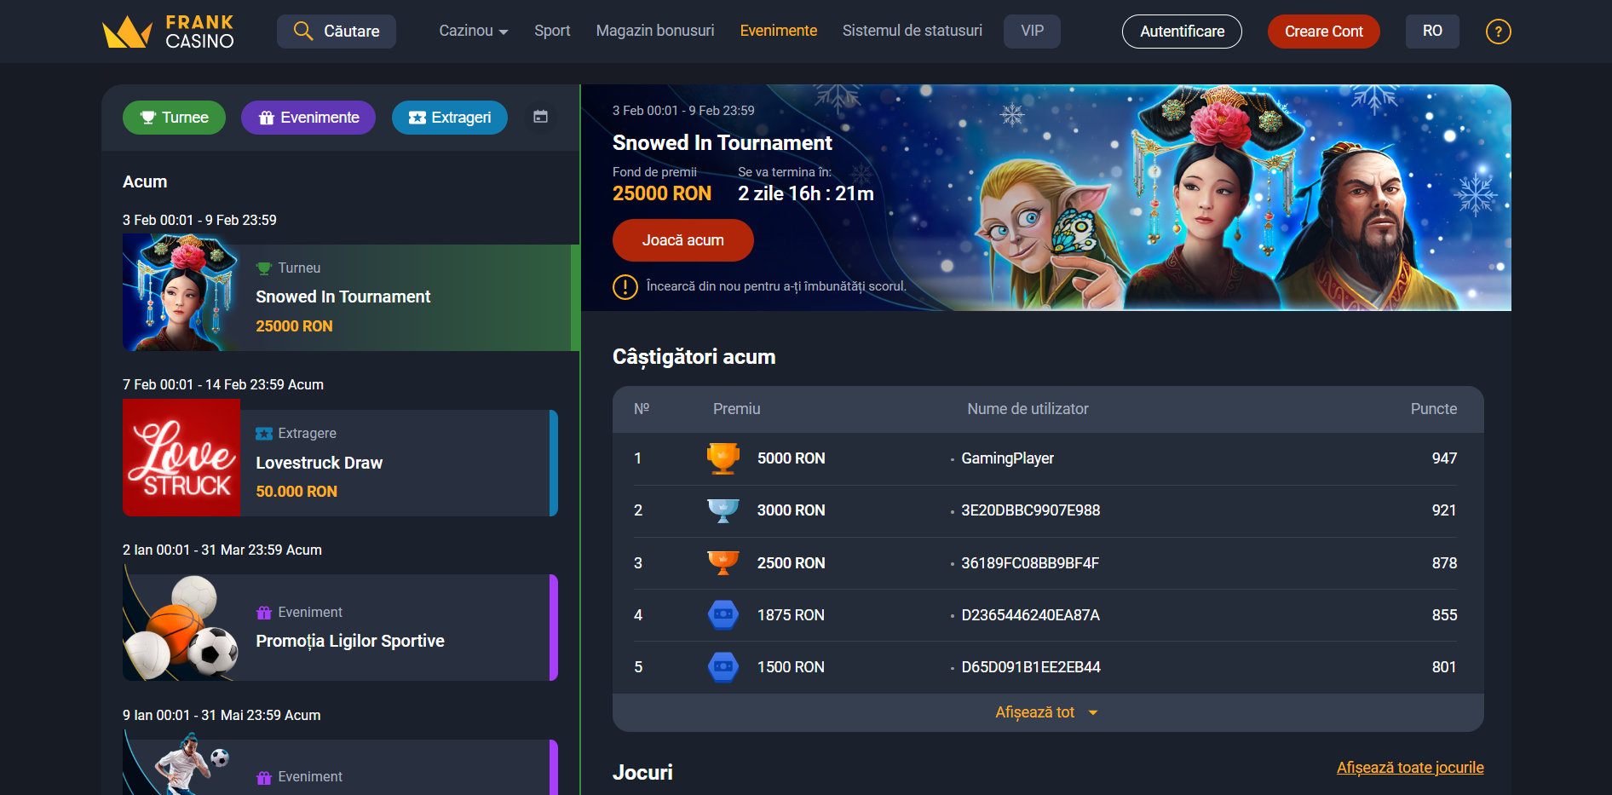
Task: Click the blue badge icon for 1875 RON
Action: tap(723, 614)
